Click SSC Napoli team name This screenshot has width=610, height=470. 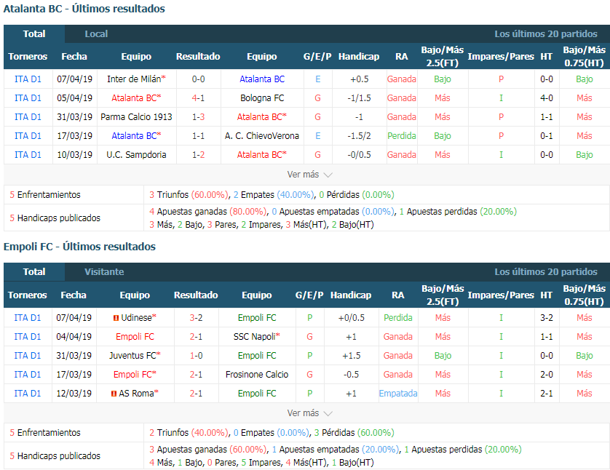click(255, 337)
